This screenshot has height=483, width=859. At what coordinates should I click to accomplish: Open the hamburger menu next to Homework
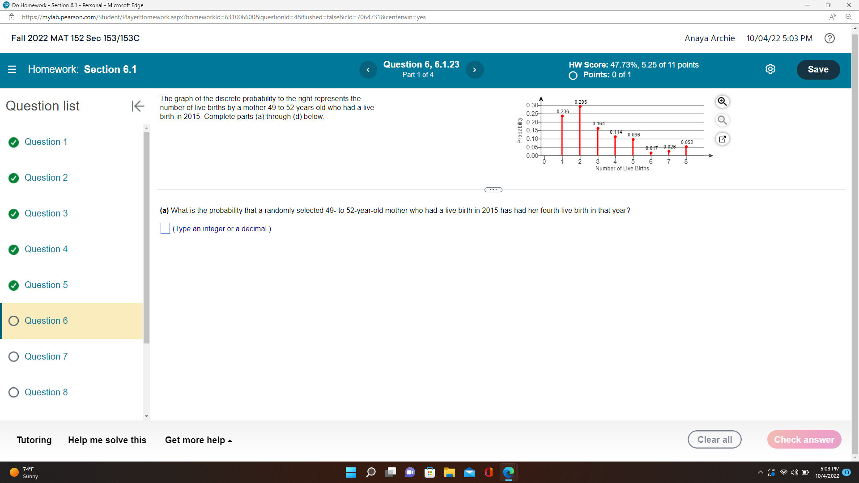click(12, 69)
